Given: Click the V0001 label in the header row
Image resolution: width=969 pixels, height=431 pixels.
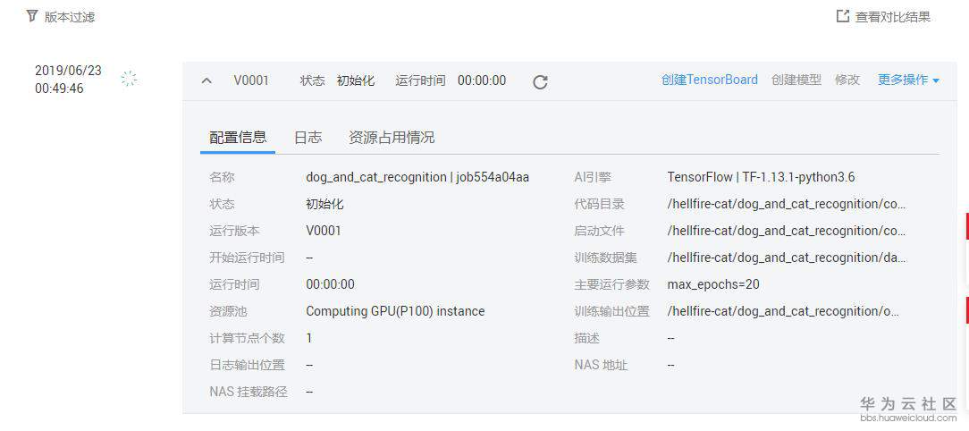Looking at the screenshot, I should tap(251, 80).
